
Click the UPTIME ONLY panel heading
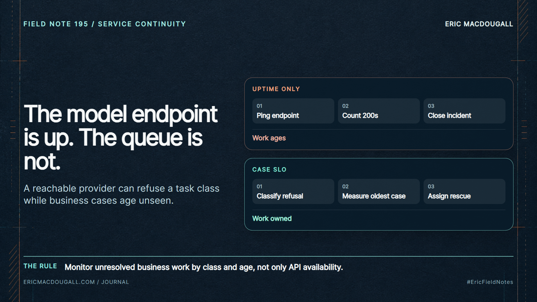coord(276,89)
